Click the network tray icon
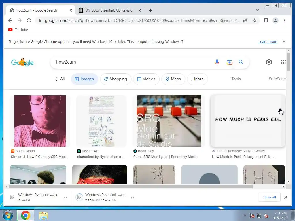295x221 pixels. 259,216
